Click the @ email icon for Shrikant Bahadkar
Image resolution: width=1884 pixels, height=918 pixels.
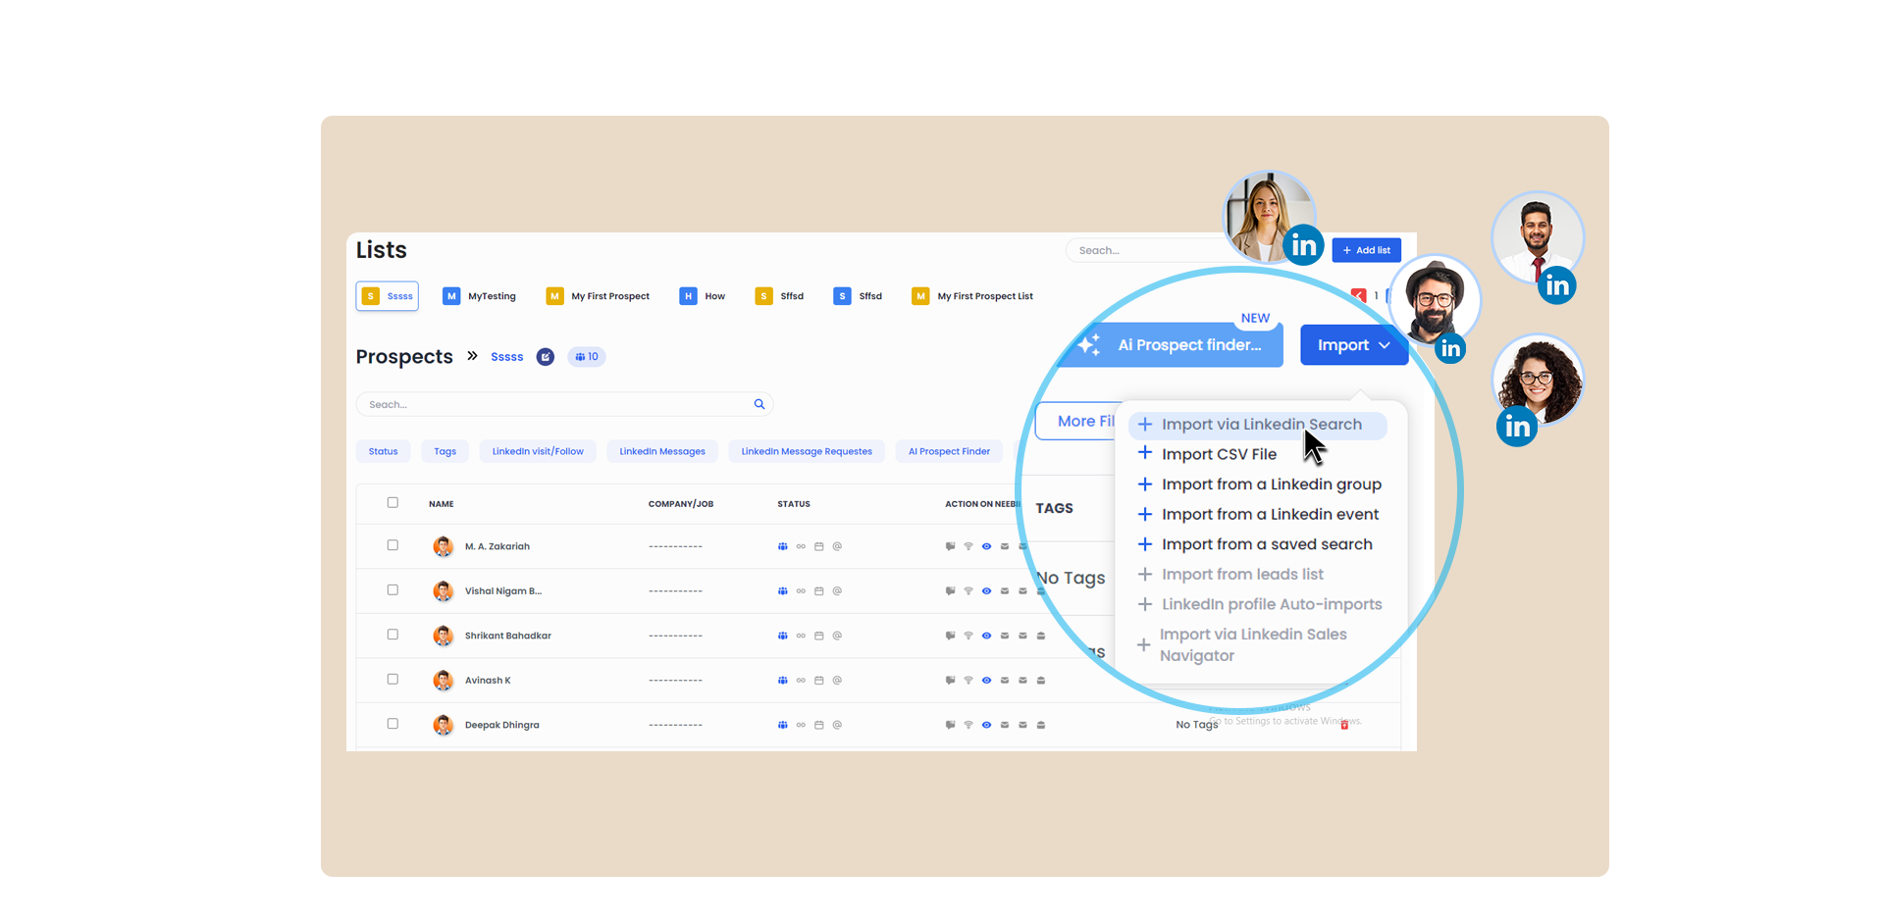(837, 636)
